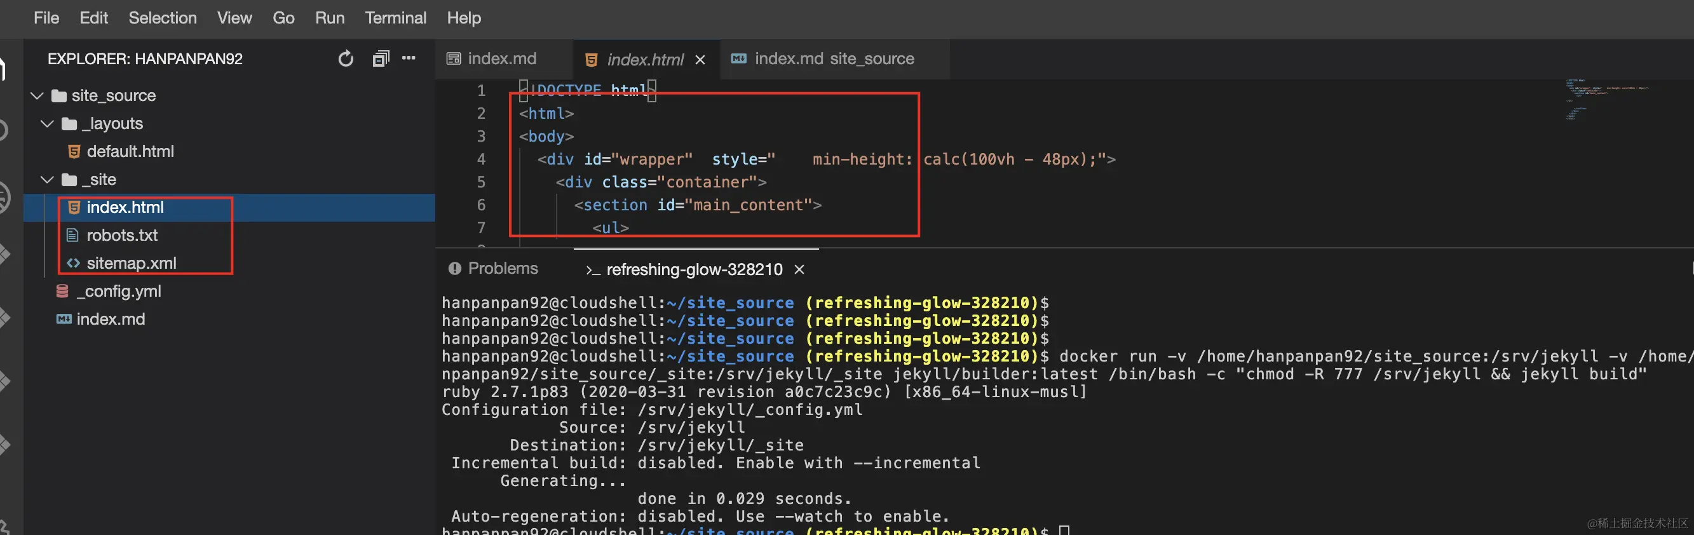Screen dimensions: 1694x535
Task: Open the Terminal menu
Action: 395,18
